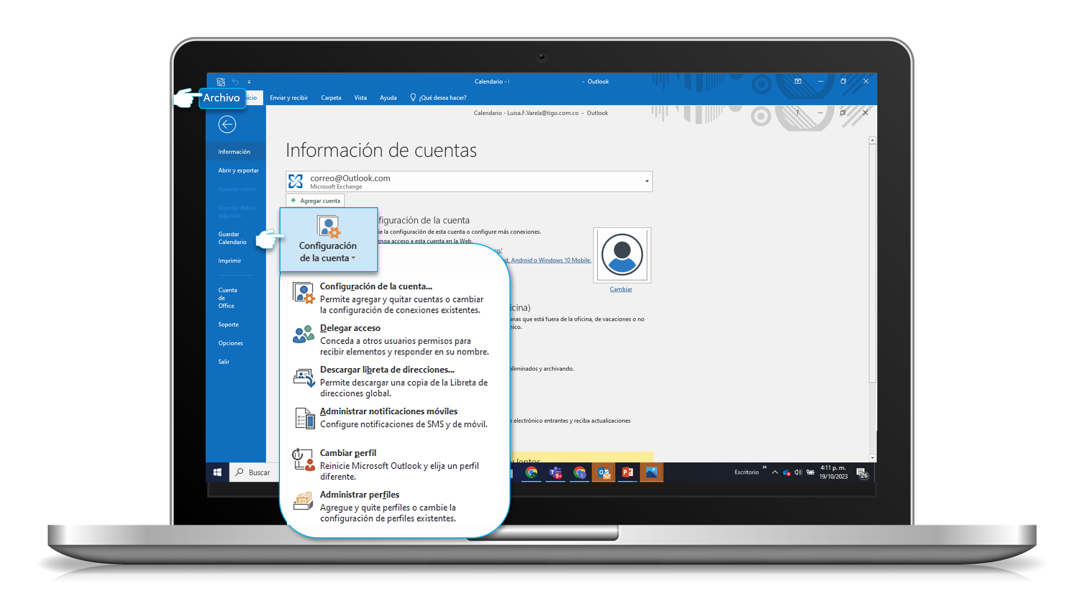This screenshot has height=610, width=1084.
Task: Open the notification center icon
Action: pos(862,473)
